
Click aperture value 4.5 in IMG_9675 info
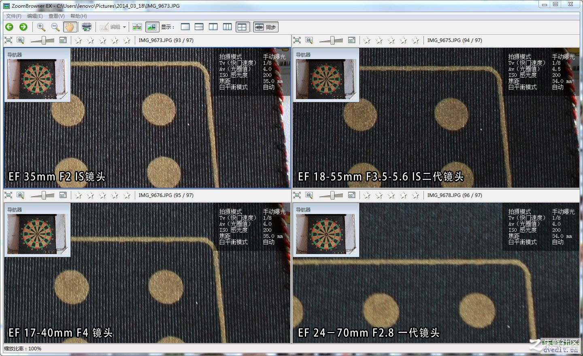(556, 69)
